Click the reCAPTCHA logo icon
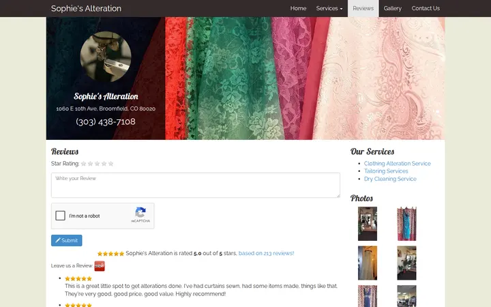 140,212
